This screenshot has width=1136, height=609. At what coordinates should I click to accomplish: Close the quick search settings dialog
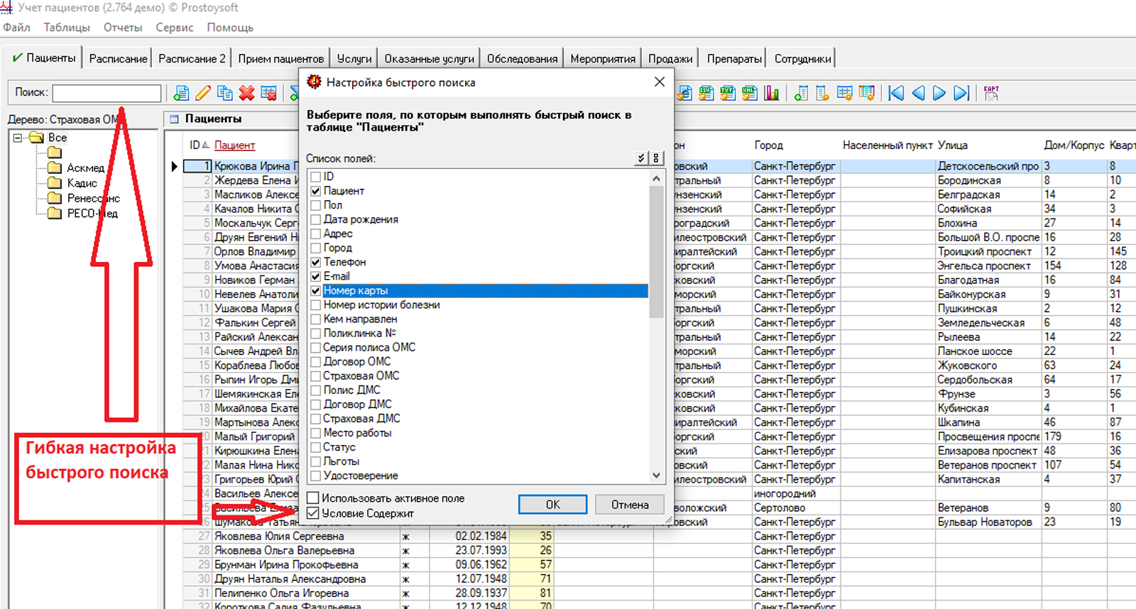pyautogui.click(x=660, y=82)
